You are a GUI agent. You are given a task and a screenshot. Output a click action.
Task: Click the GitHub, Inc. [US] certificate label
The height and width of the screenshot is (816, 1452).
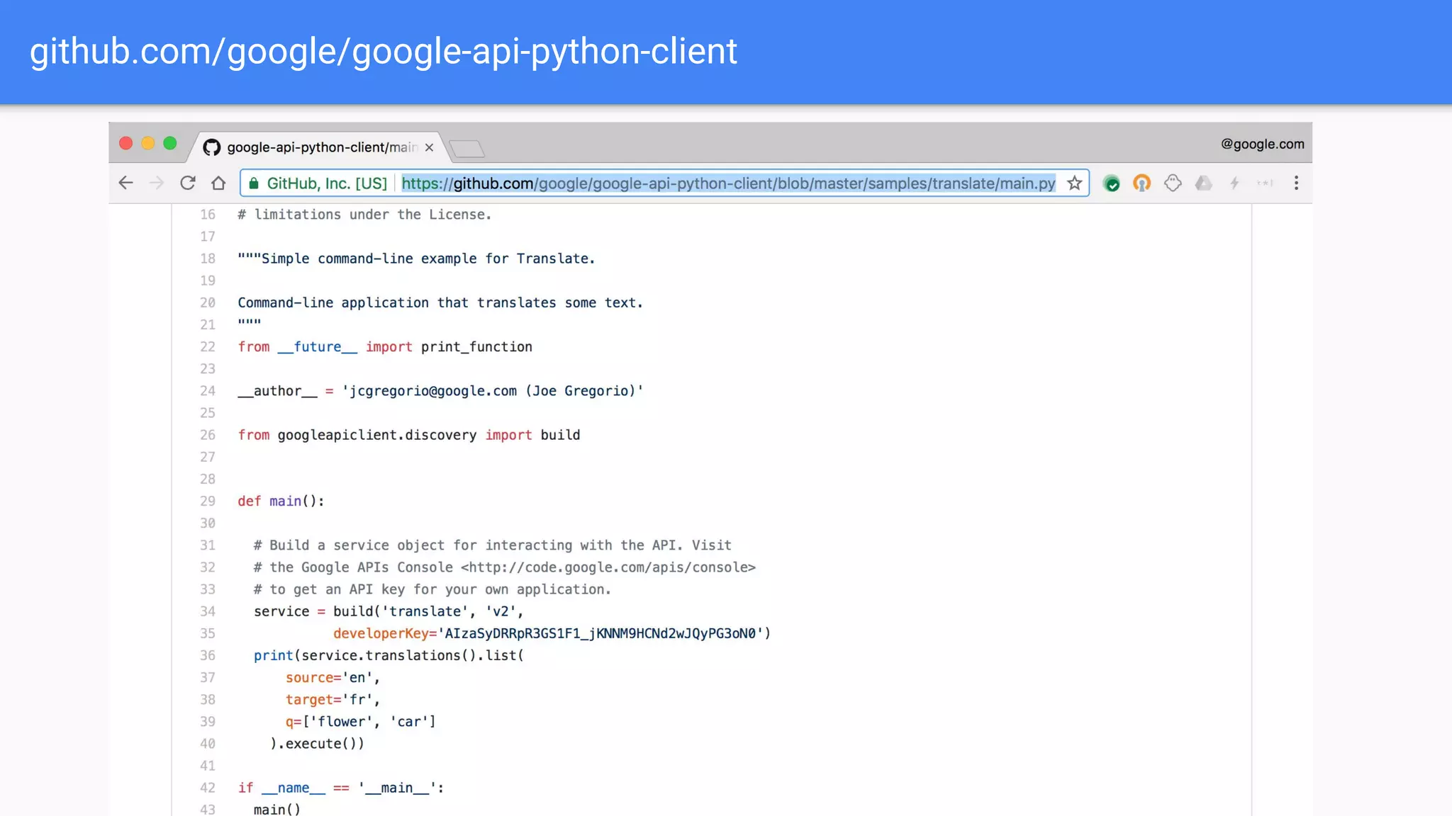(327, 183)
